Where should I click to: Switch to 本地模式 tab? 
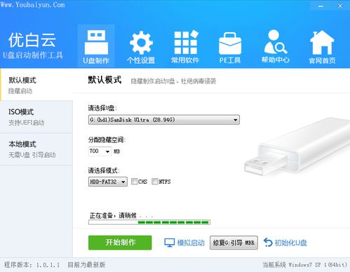point(36,149)
